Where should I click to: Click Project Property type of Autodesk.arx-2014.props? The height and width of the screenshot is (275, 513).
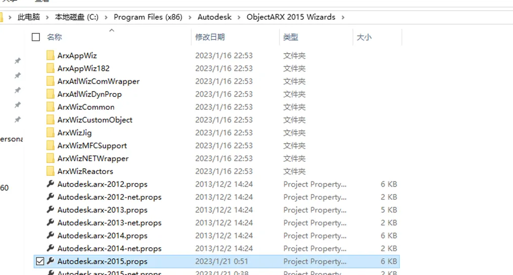315,236
